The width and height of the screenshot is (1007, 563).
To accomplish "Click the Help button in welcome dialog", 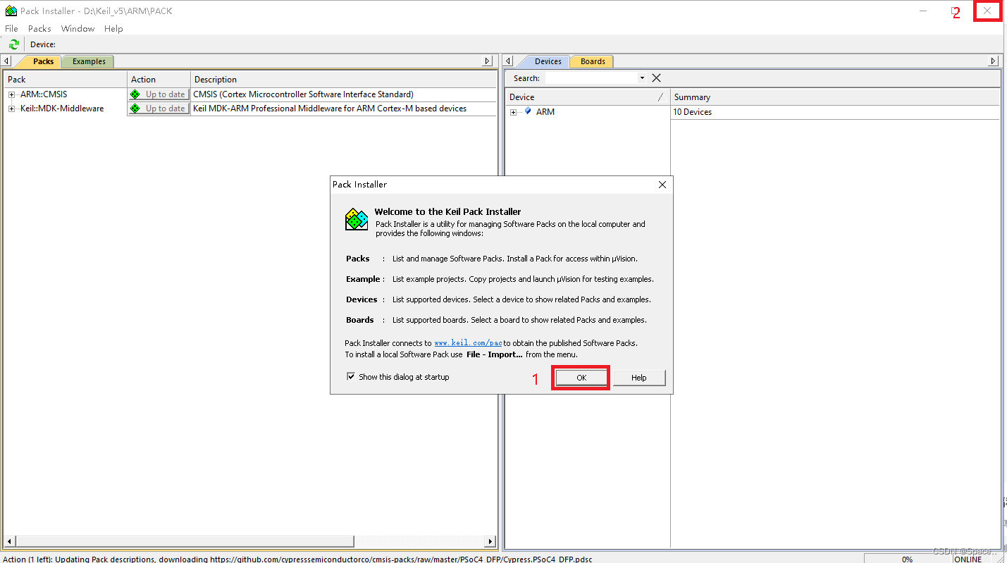I will [639, 378].
